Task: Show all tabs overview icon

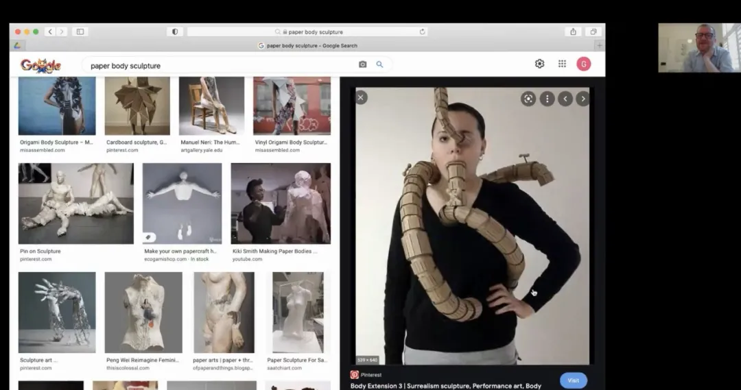Action: click(x=593, y=32)
